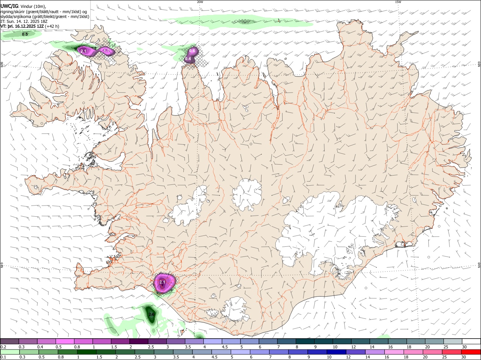Select the light violet swatch labeled 14, bottom row
Screen dimensions: 481x360
[x=374, y=352]
